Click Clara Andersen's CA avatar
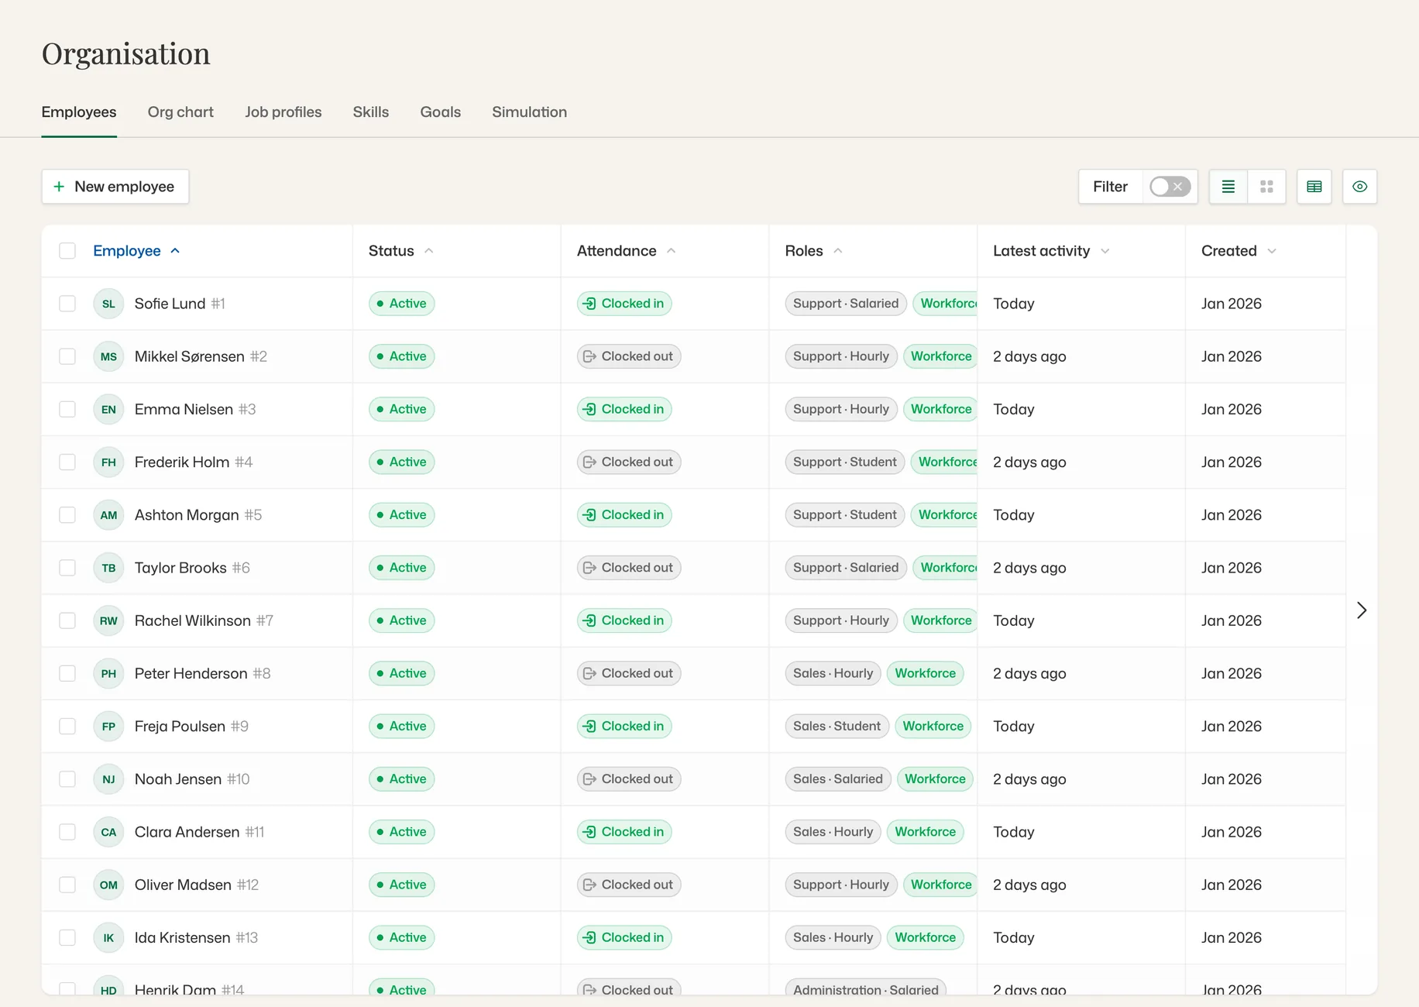 tap(108, 832)
